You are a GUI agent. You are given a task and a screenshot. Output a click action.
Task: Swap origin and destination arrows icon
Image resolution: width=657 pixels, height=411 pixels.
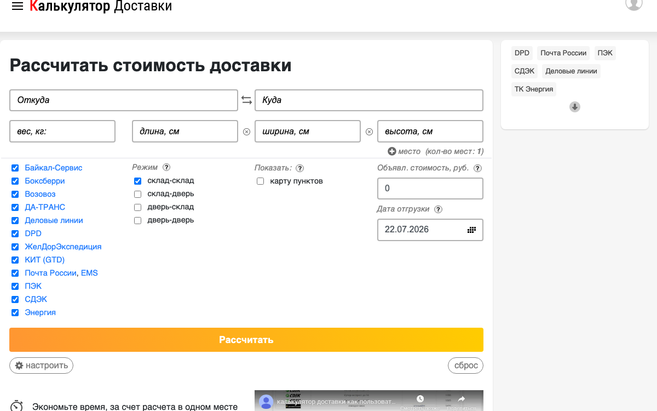click(x=246, y=100)
